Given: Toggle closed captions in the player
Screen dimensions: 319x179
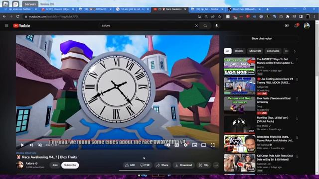Looking at the screenshot, I should [x=176, y=145].
